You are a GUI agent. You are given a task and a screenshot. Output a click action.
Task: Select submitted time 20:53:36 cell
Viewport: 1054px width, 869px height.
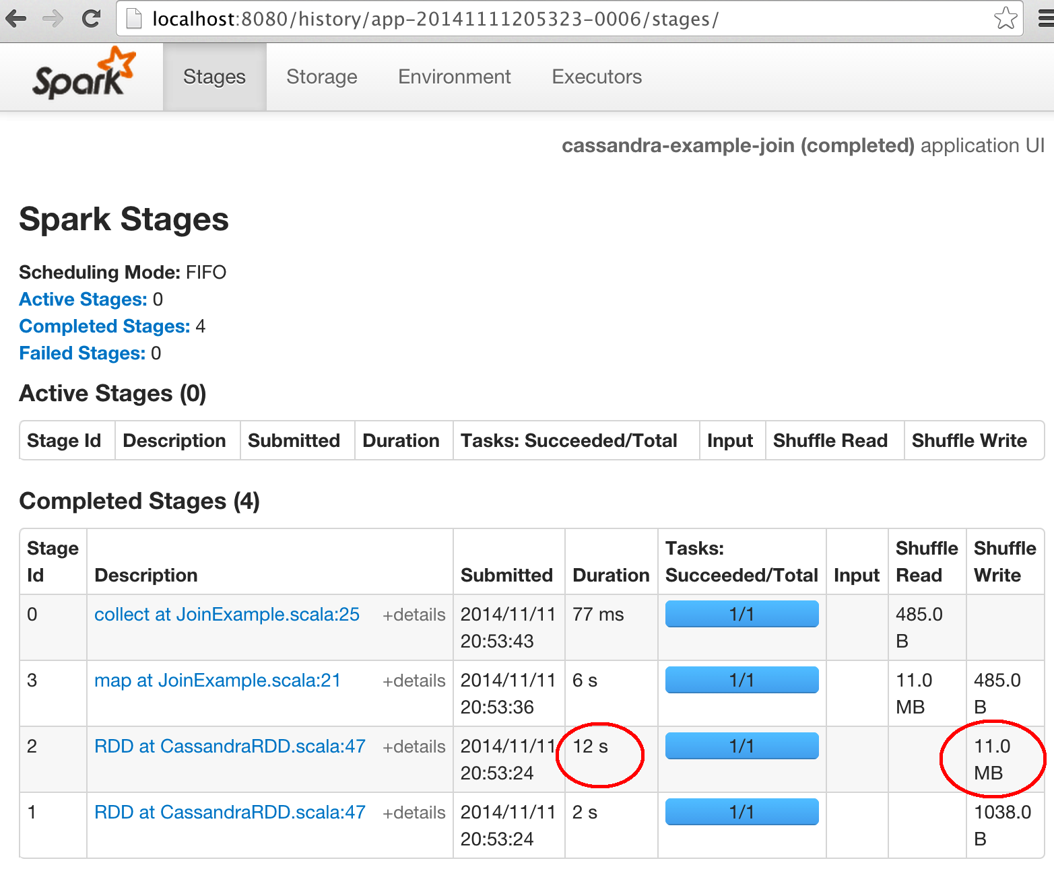508,693
